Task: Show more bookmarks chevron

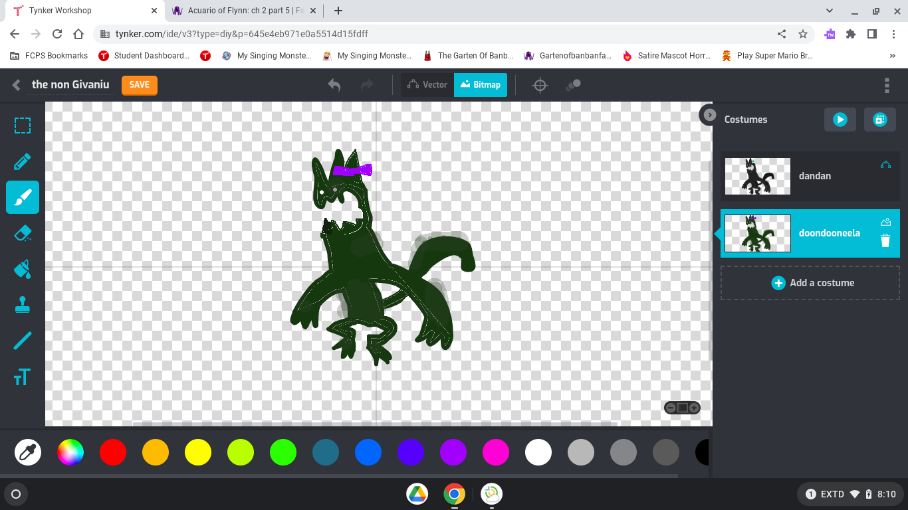Action: [x=892, y=56]
